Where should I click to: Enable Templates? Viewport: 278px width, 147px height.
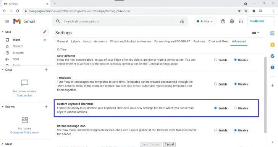[215, 84]
